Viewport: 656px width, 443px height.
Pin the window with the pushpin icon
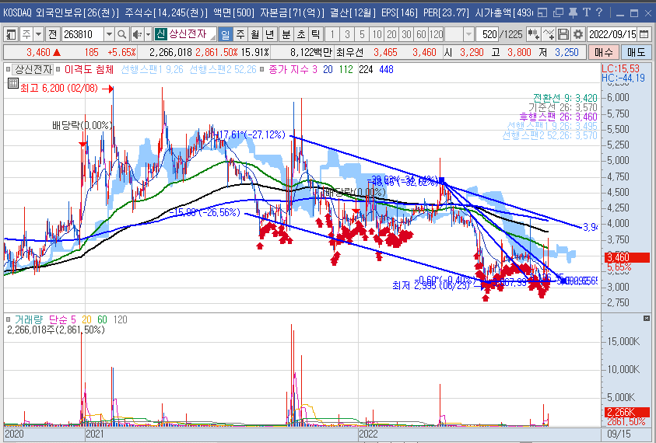573,13
